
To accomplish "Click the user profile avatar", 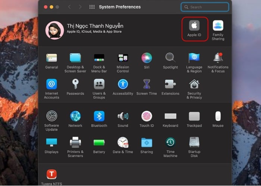I will tap(54, 30).
